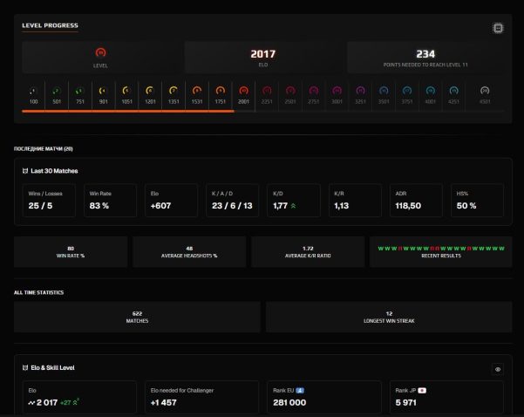Select the last level badge at 4501

click(485, 90)
